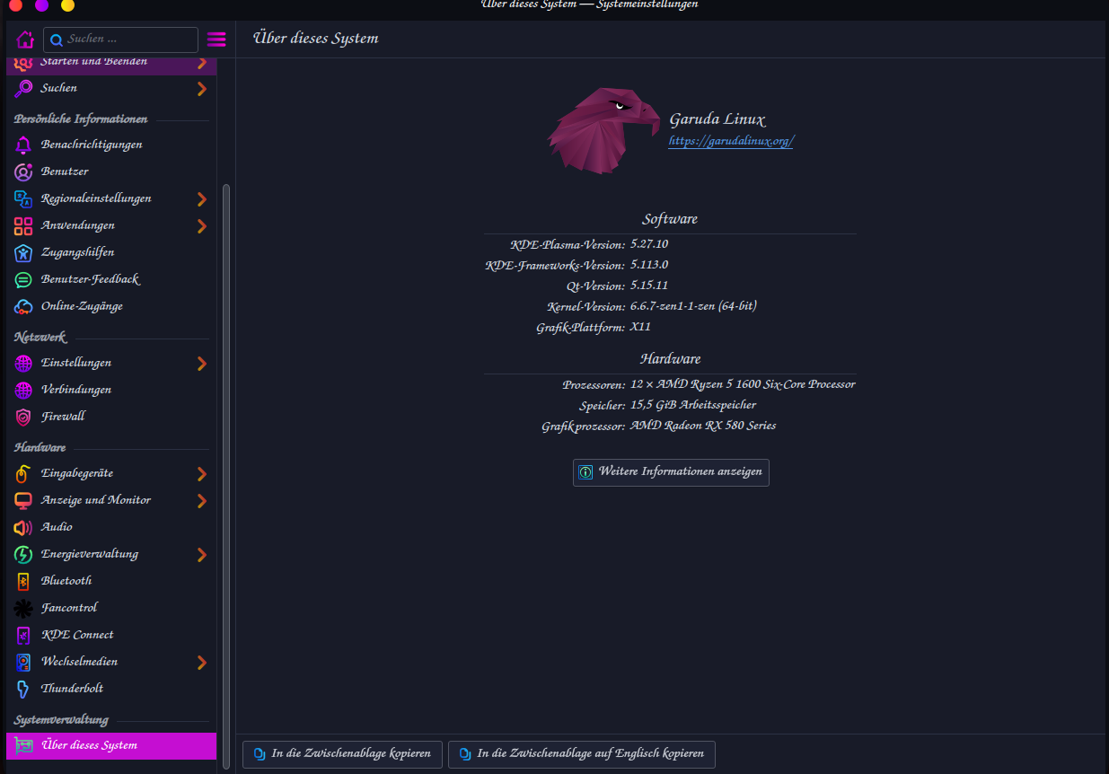Screen dimensions: 1109x774
Task: Click the purple window control button
Action: coord(41,5)
